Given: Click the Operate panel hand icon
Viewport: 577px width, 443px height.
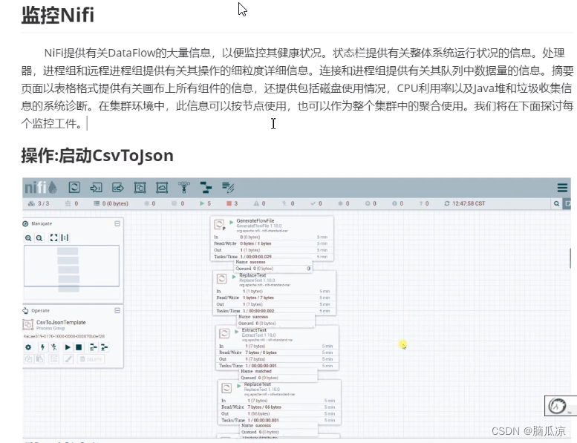Looking at the screenshot, I should point(25,311).
